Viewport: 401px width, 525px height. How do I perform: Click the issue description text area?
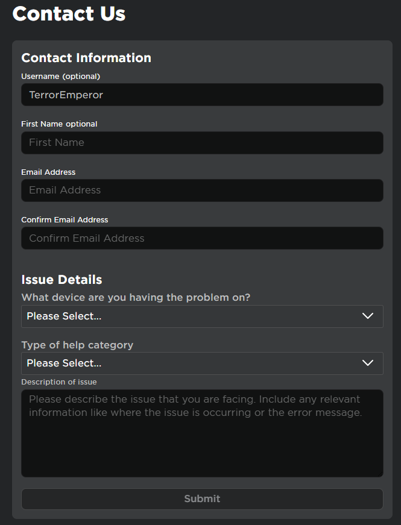[x=202, y=433]
